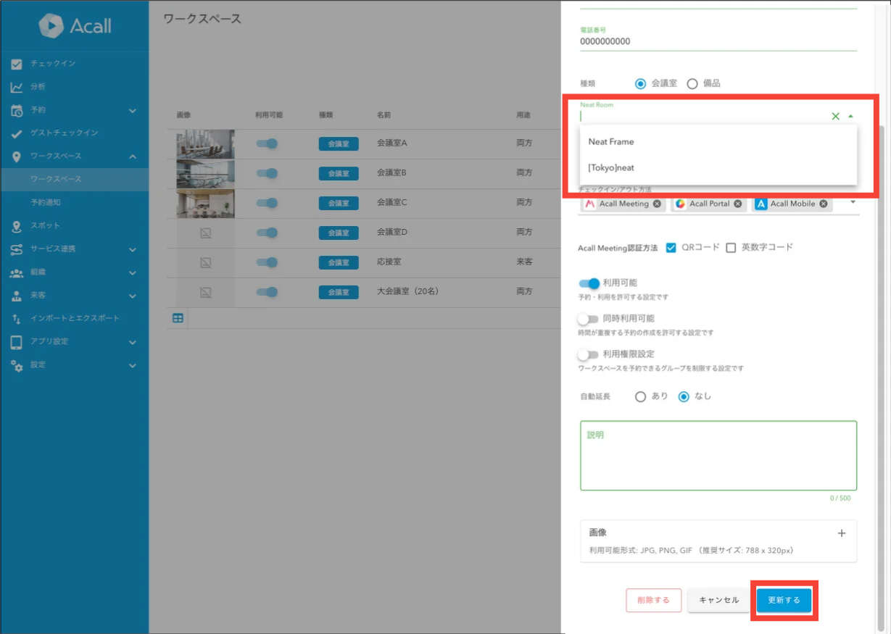The height and width of the screenshot is (634, 891).
Task: Click the 分析 chart icon
Action: [x=17, y=87]
